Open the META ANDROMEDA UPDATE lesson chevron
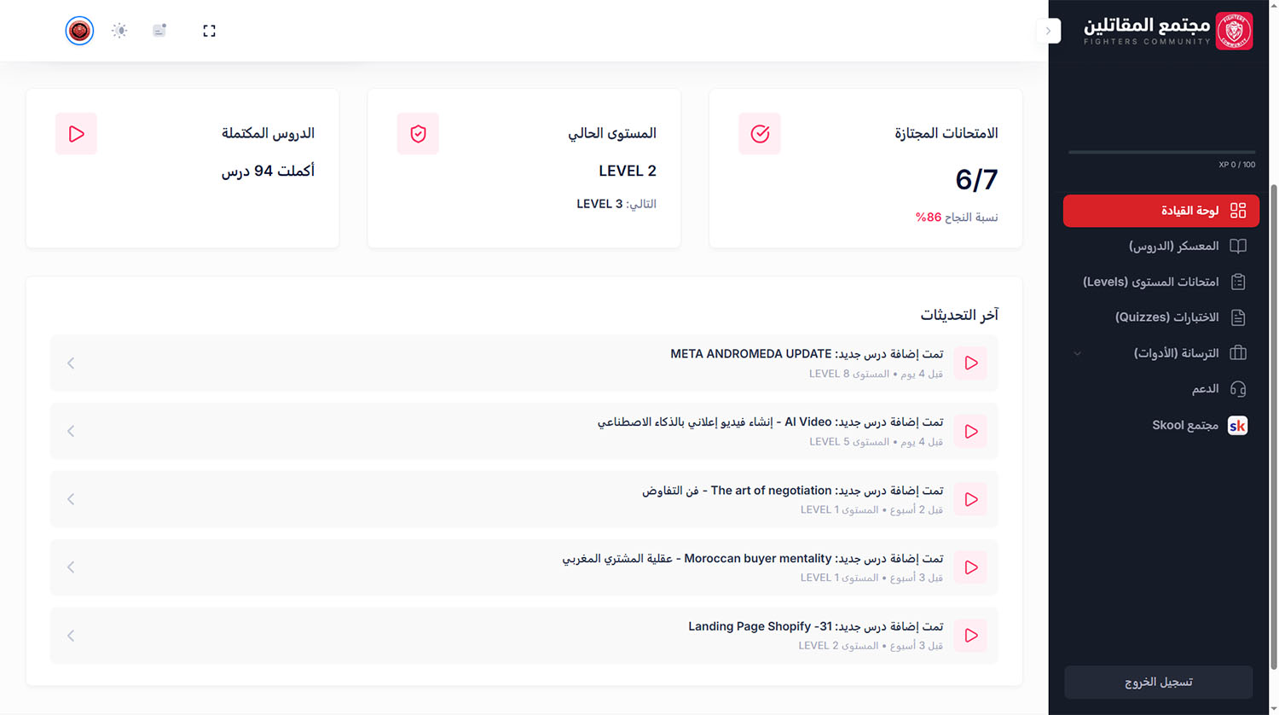1279x715 pixels. click(x=71, y=363)
